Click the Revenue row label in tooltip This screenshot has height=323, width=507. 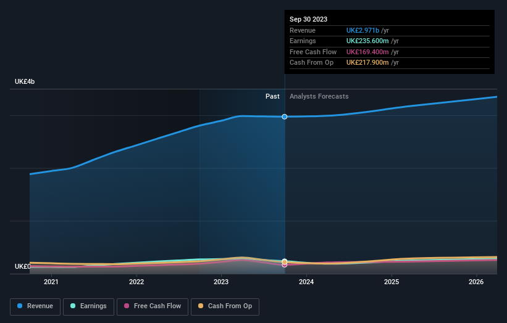click(303, 30)
